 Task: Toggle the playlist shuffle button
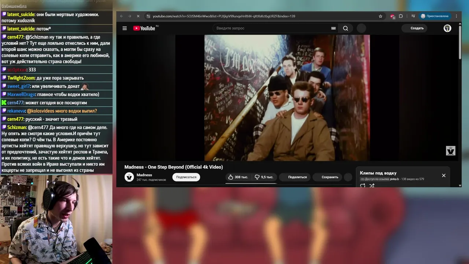tap(372, 186)
